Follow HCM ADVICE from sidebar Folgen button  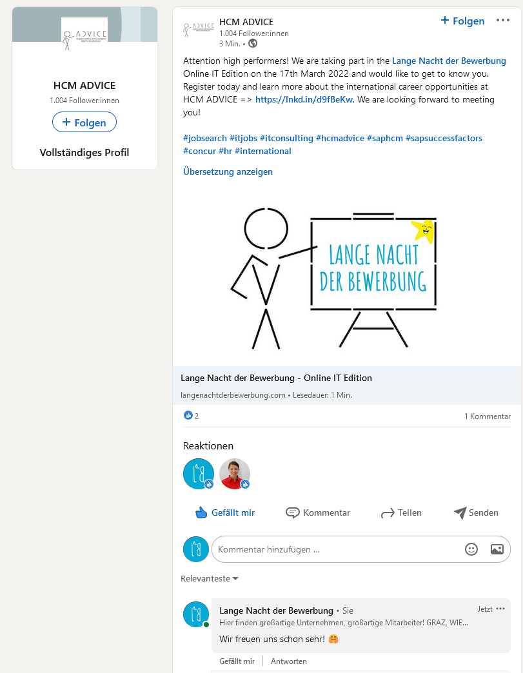84,122
